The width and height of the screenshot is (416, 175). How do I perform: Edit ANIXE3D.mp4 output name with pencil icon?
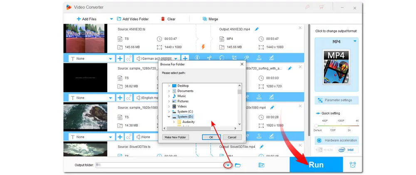[x=256, y=29]
